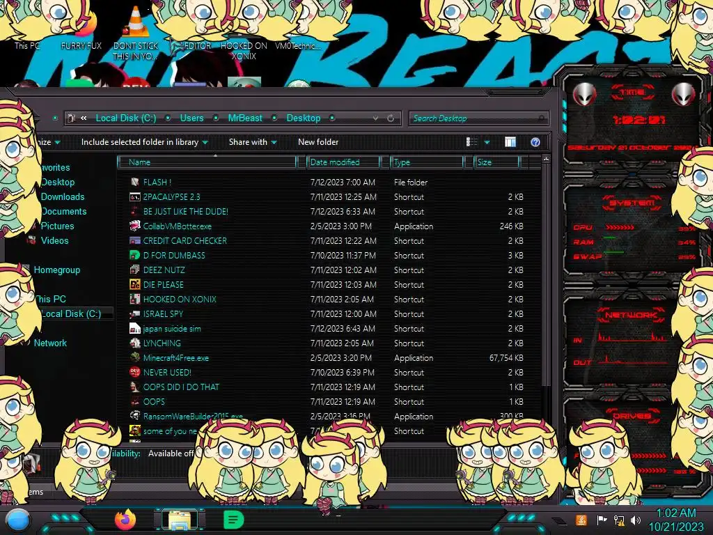The width and height of the screenshot is (713, 535).
Task: Open the green notes taskbar app
Action: pyautogui.click(x=234, y=520)
